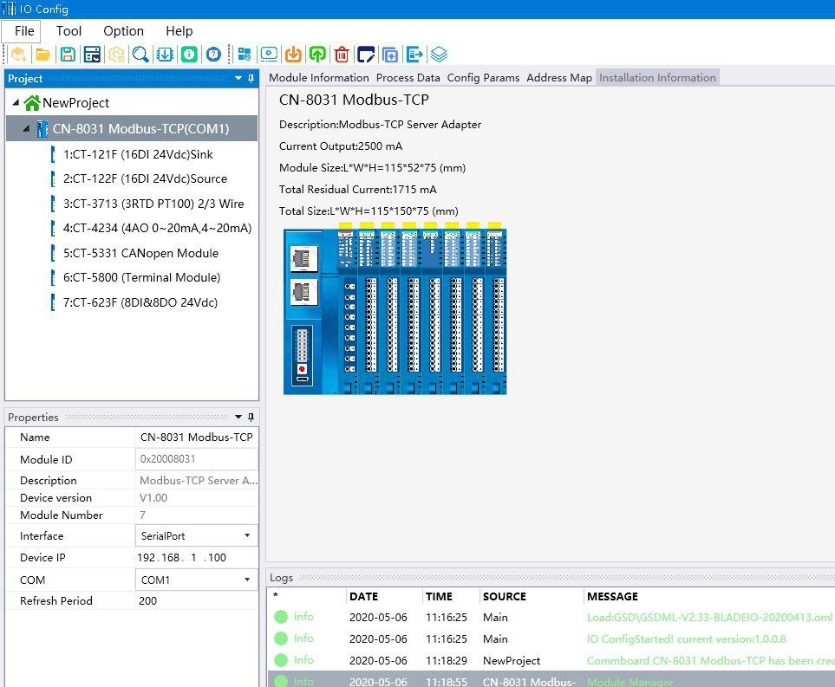
Task: Click the green upload toolbar icon
Action: 317,55
